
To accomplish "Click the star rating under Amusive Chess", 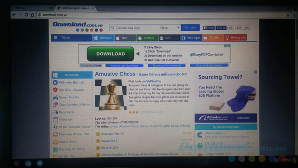I will click(x=137, y=112).
